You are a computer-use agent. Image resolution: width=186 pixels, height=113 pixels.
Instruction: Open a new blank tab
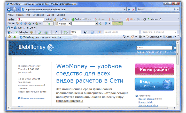click(x=75, y=37)
